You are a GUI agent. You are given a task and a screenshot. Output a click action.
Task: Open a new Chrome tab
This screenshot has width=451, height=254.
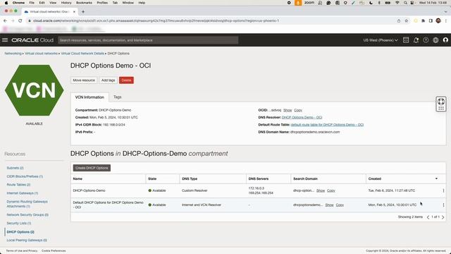tap(83, 11)
